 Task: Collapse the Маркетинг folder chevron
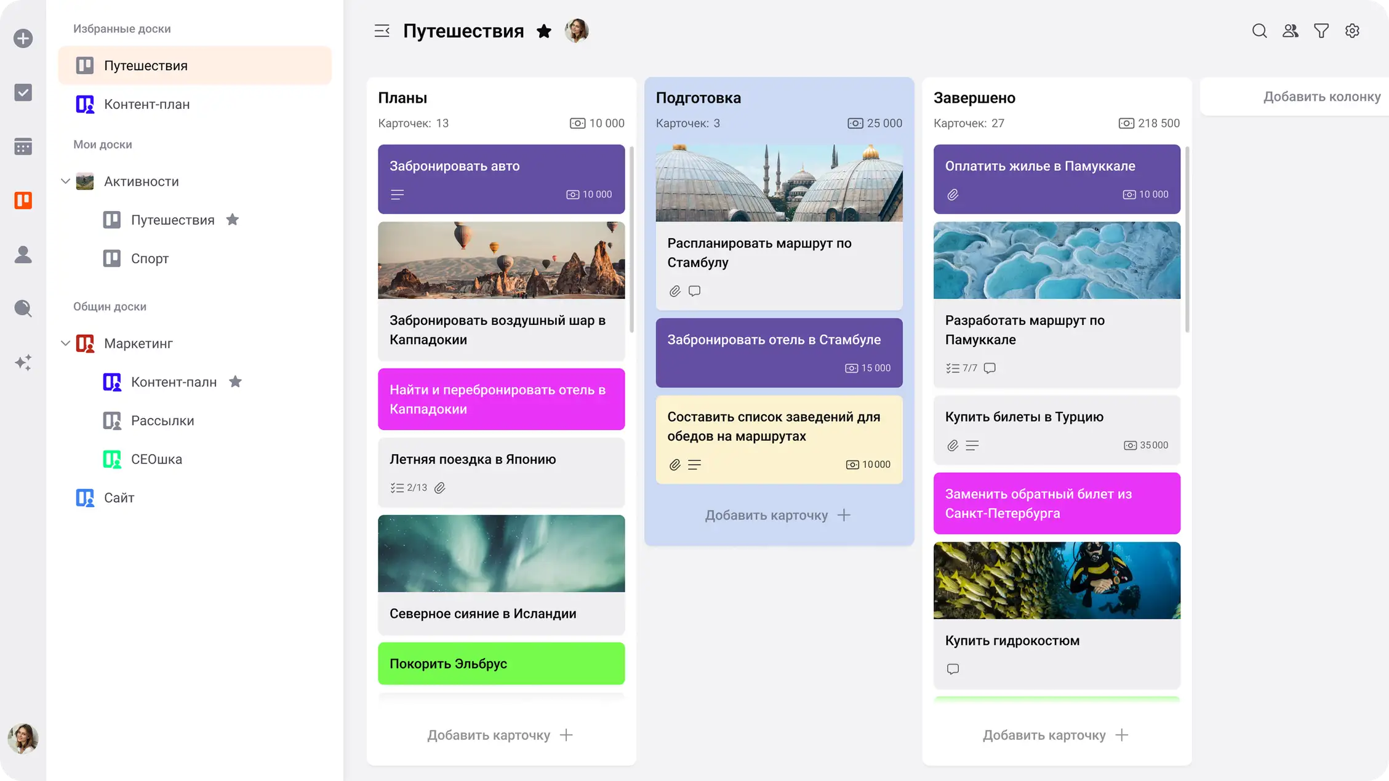(65, 343)
